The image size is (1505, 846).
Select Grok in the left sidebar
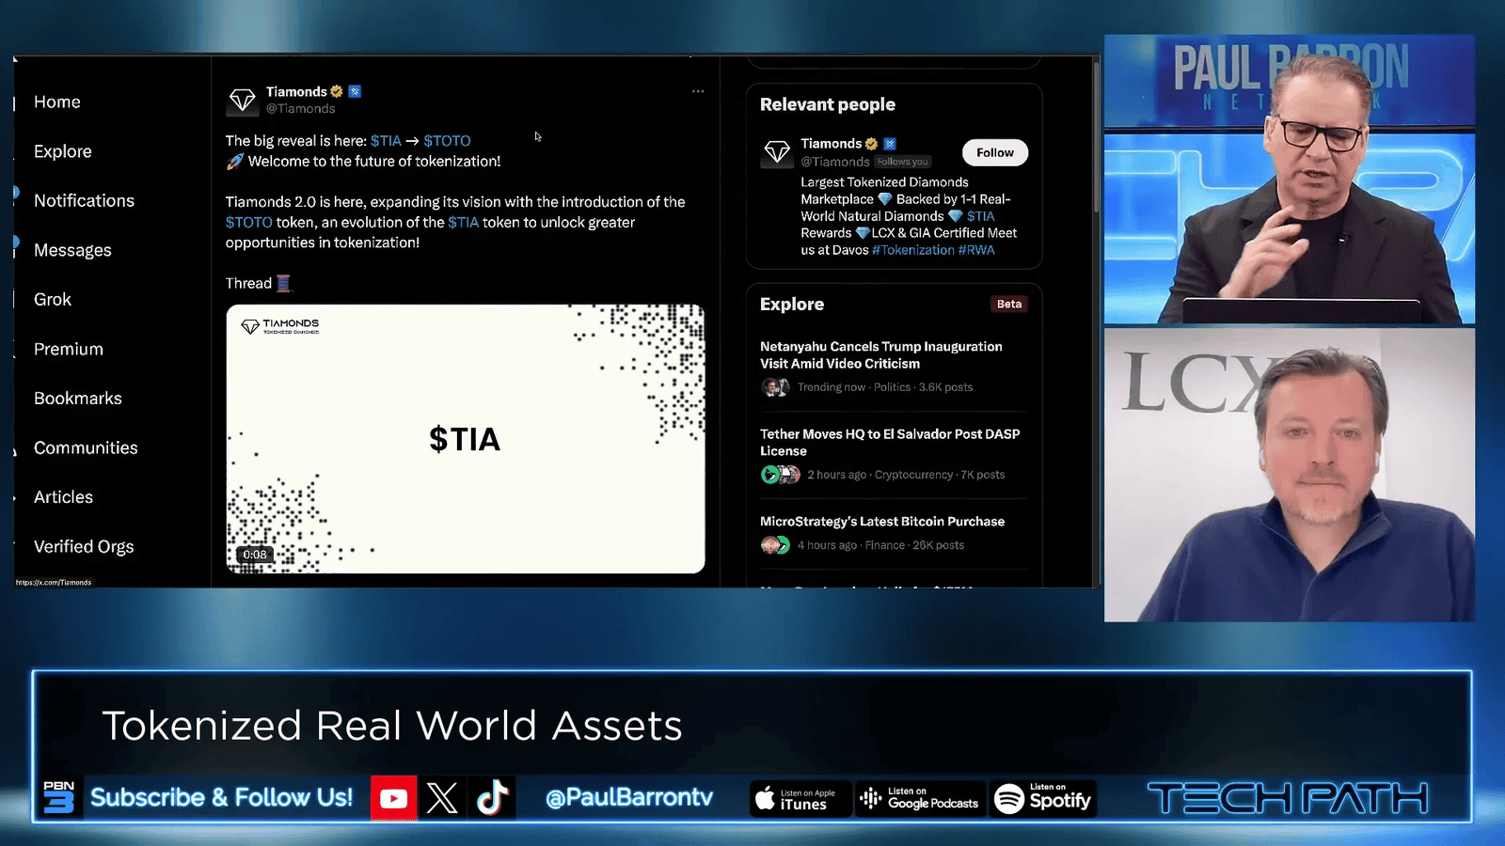click(x=53, y=299)
